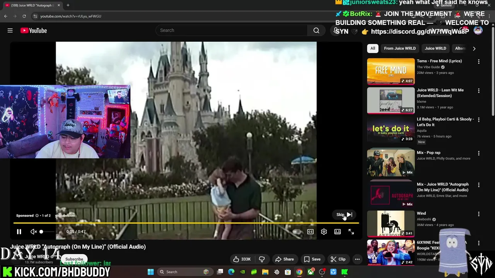Open File Explorer from taskbar
Screen dimensions: 495x278
265,272
